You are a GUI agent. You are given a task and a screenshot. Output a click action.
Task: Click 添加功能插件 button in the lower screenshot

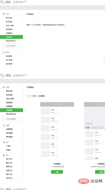11,119
